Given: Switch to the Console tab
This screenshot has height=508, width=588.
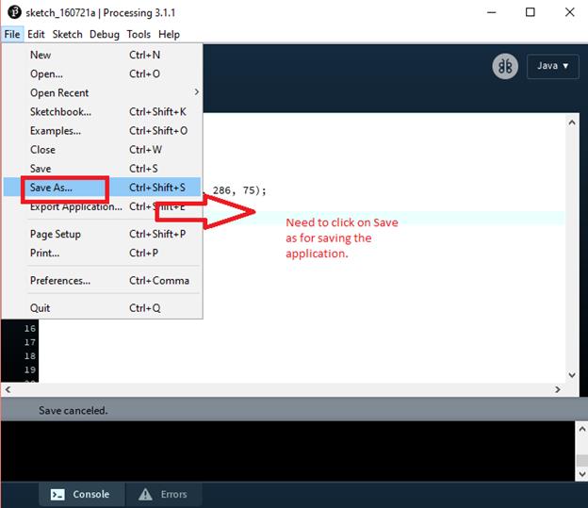Looking at the screenshot, I should pyautogui.click(x=81, y=495).
